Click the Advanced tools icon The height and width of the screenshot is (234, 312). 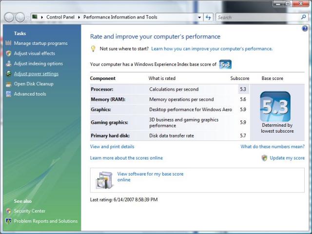click(x=8, y=94)
